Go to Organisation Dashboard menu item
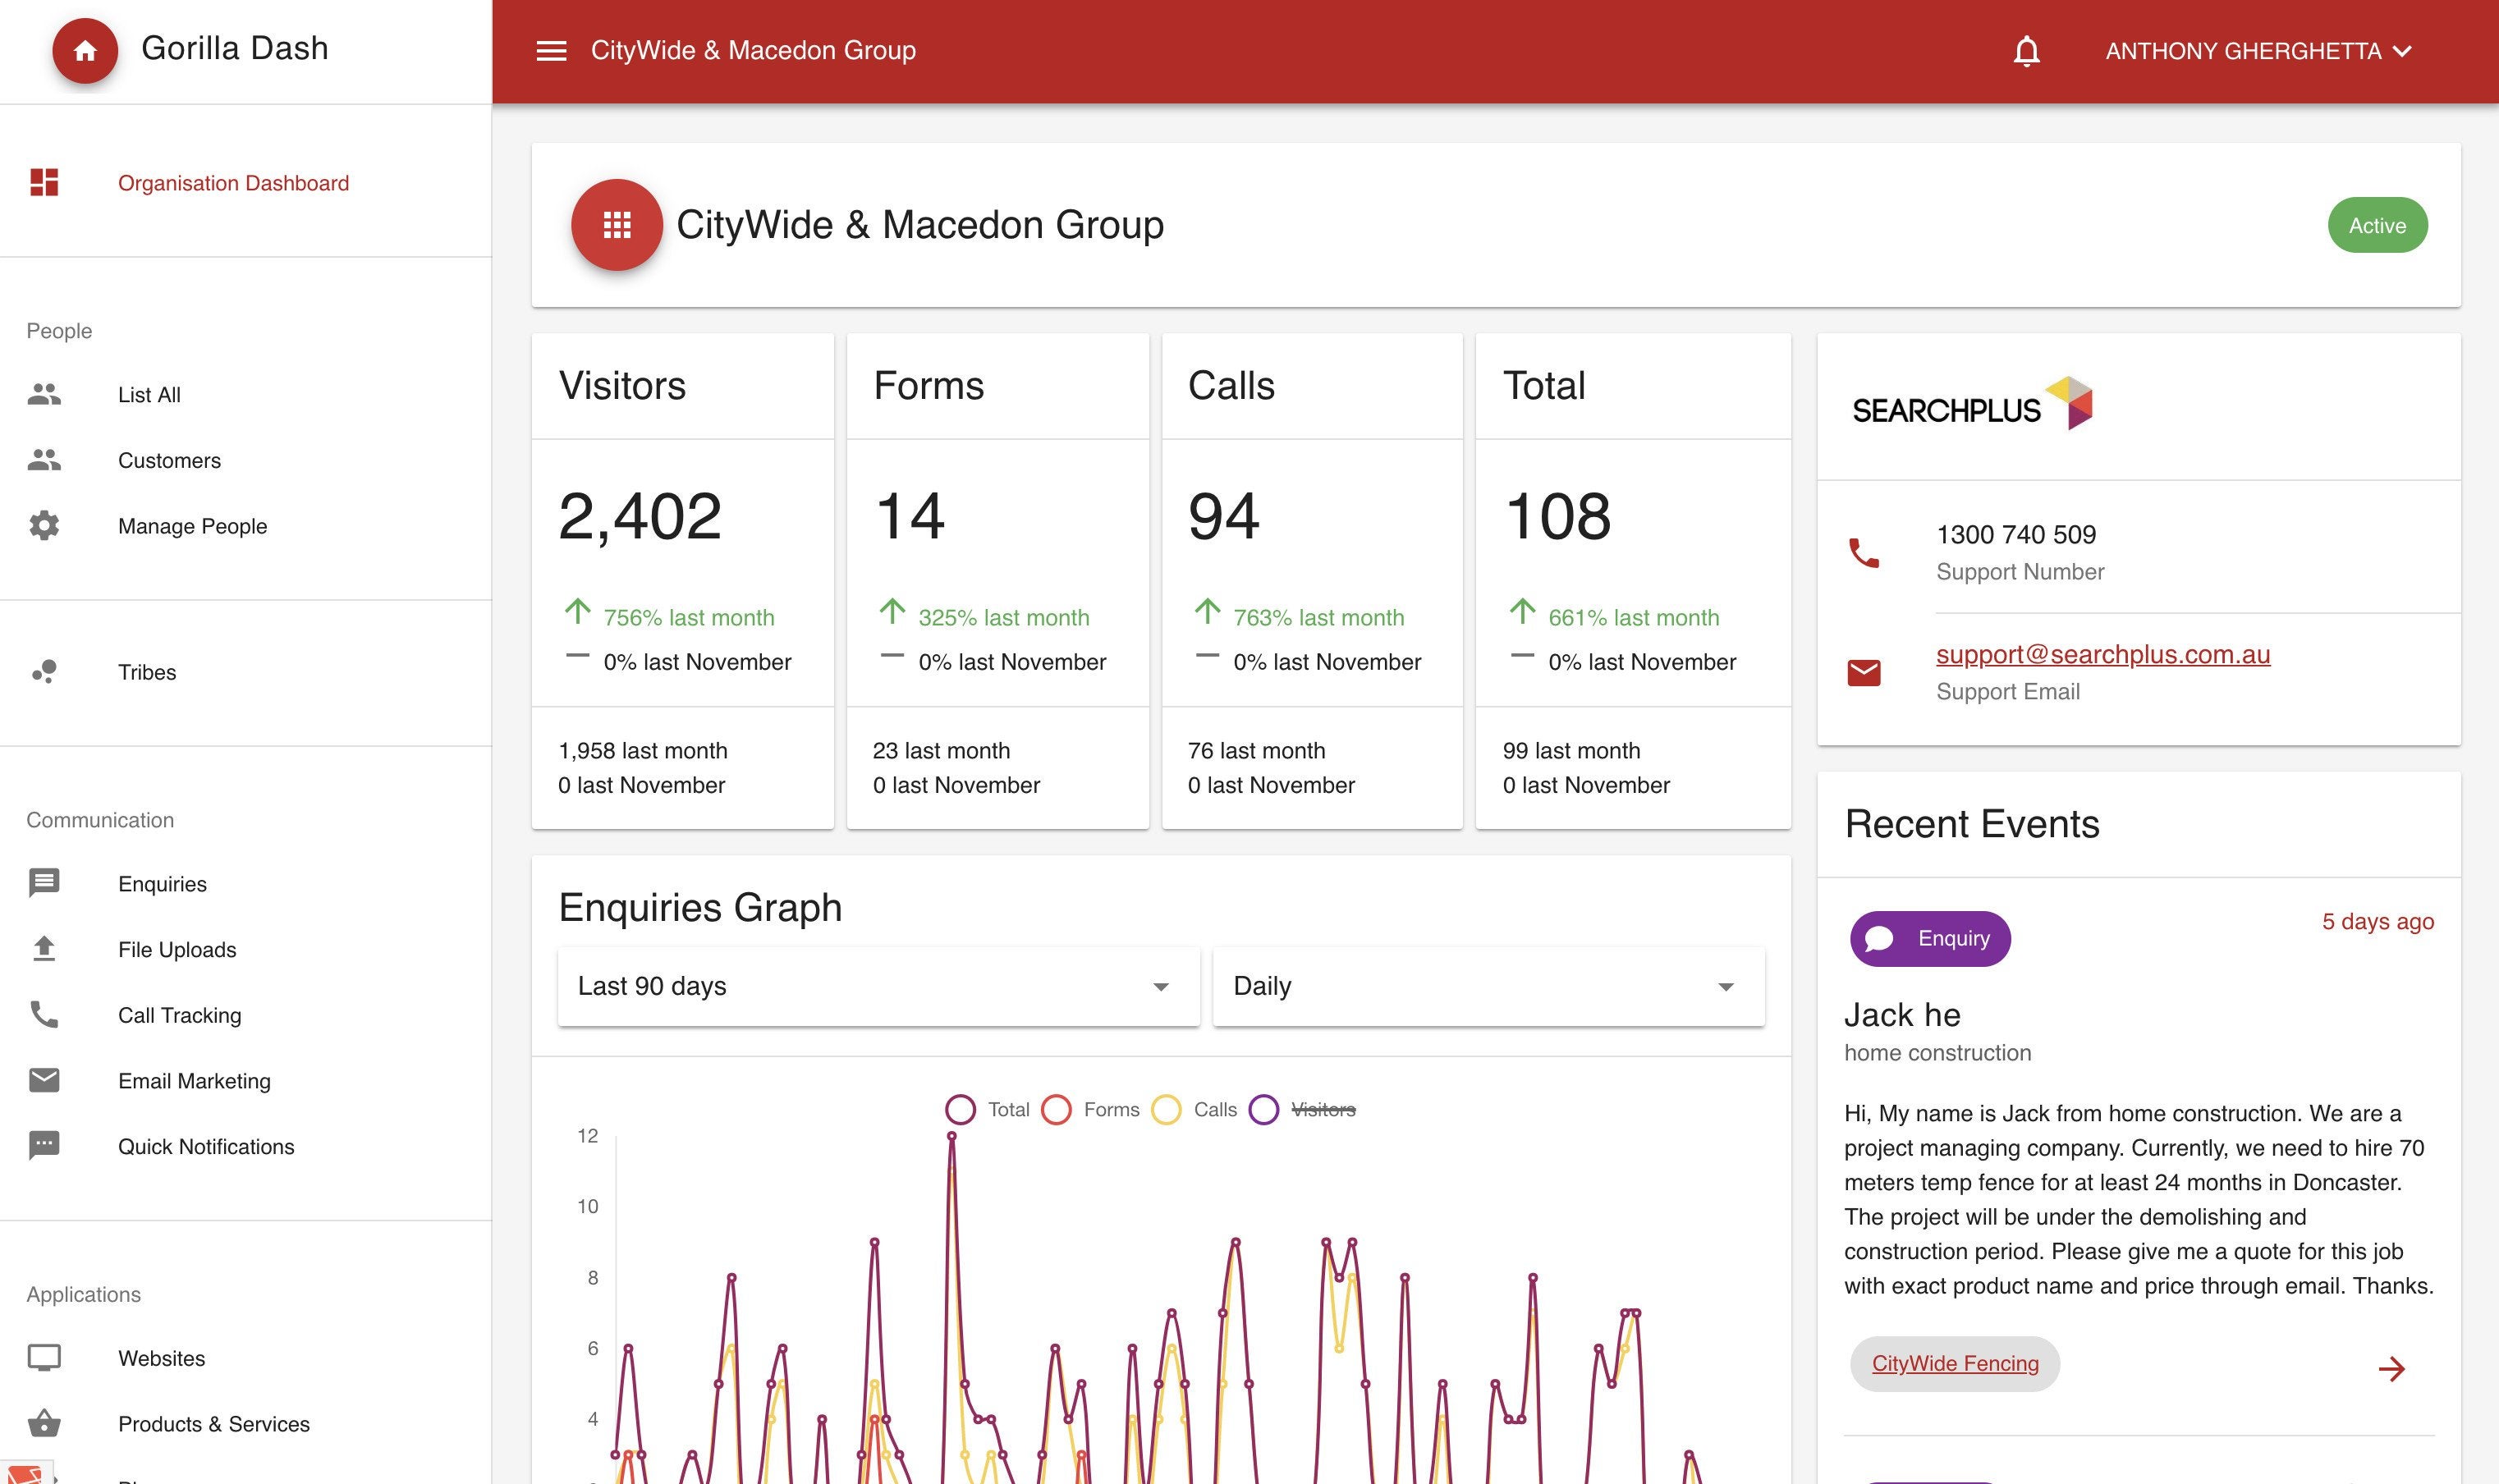2499x1484 pixels. [233, 183]
